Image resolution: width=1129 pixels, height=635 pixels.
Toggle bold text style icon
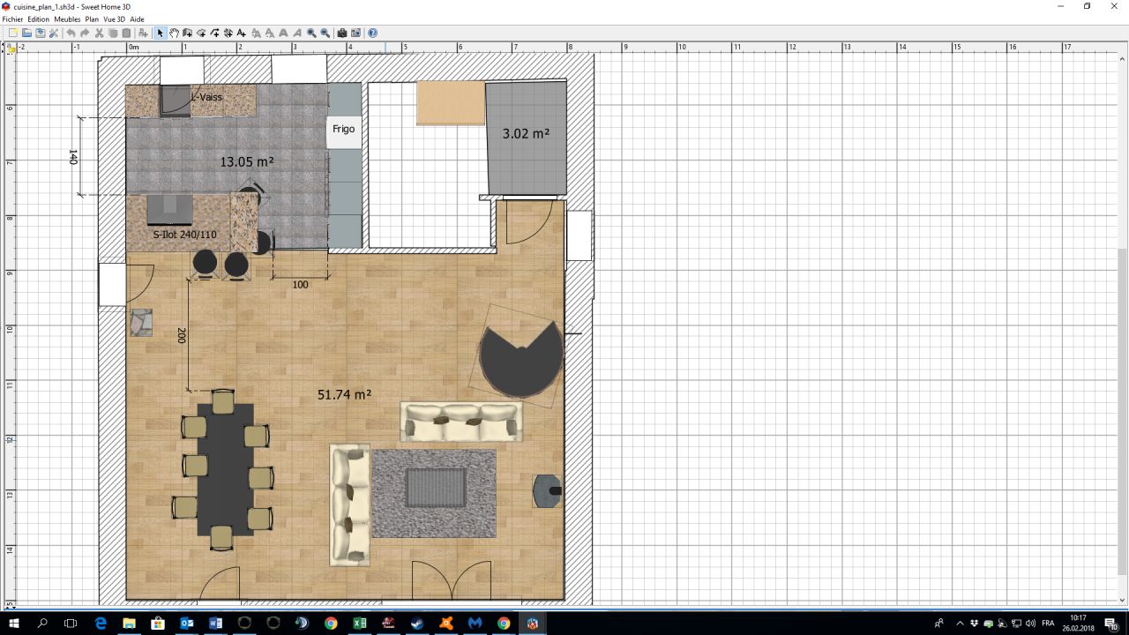pos(283,33)
